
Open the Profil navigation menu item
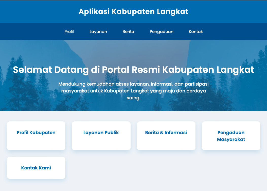[x=69, y=32]
